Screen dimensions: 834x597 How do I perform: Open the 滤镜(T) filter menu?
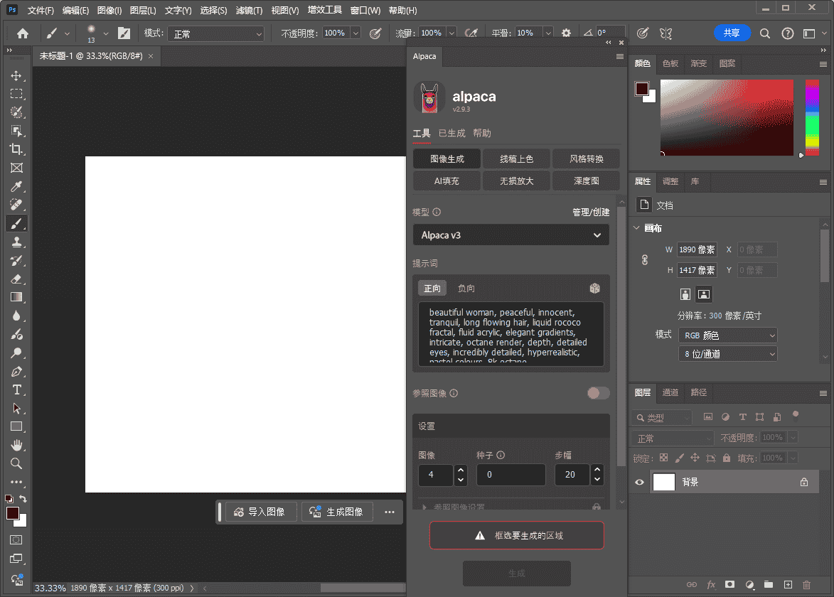tap(249, 11)
